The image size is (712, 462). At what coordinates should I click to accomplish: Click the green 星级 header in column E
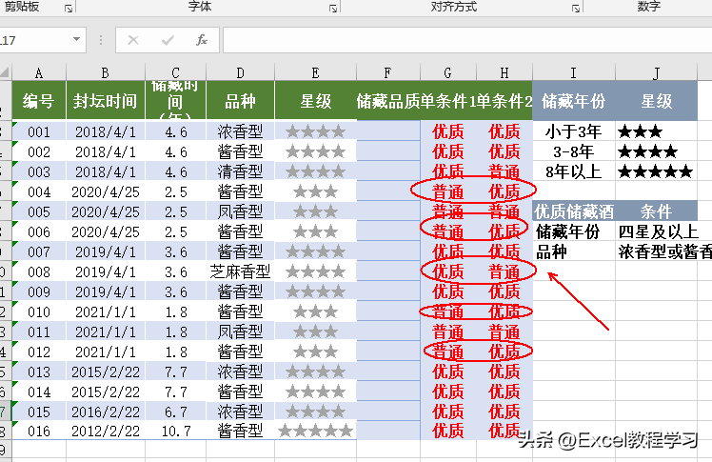coord(316,101)
